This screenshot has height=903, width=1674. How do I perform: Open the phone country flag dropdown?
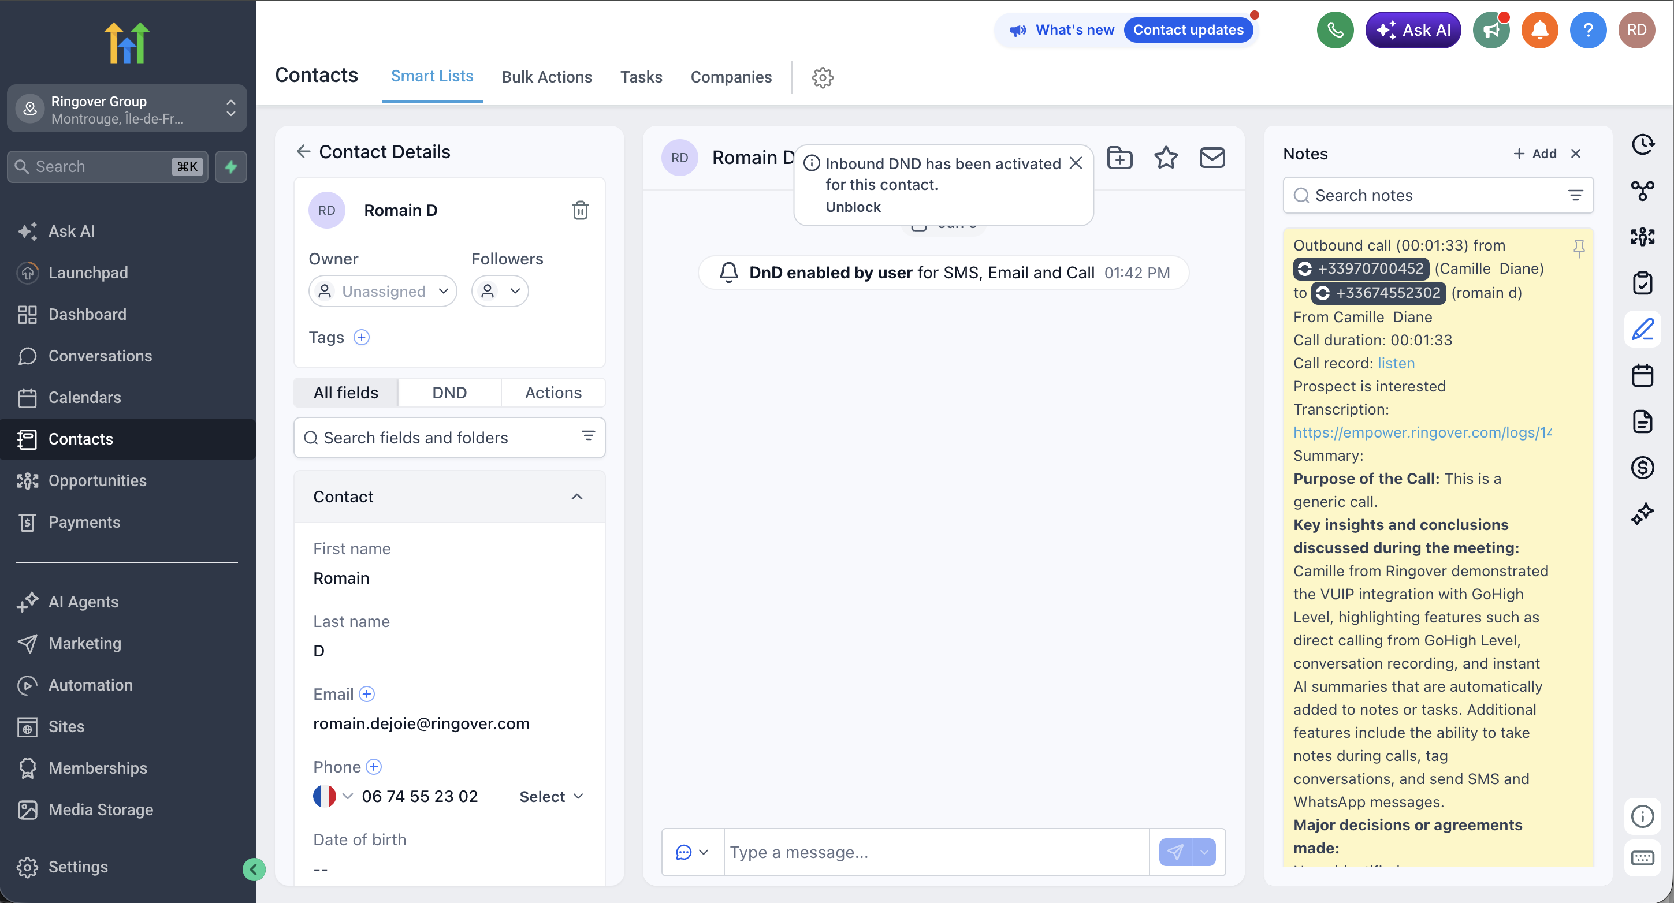(x=333, y=796)
